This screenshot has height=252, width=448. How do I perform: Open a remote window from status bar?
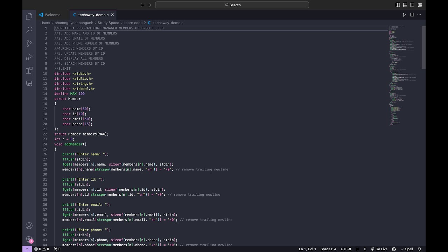click(27, 249)
